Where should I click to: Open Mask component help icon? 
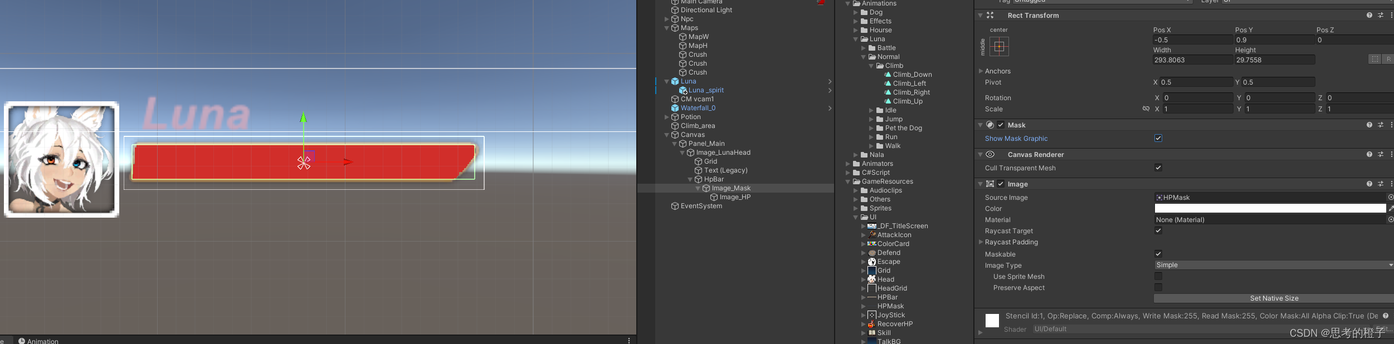pos(1369,125)
